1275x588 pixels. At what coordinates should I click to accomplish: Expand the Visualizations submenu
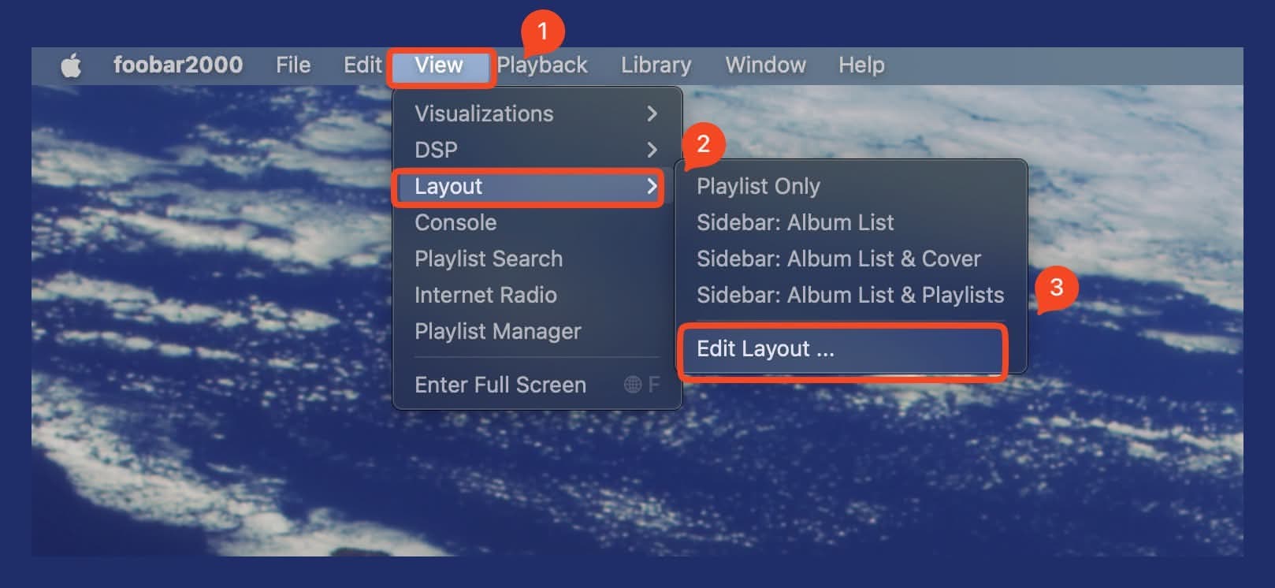click(x=537, y=114)
